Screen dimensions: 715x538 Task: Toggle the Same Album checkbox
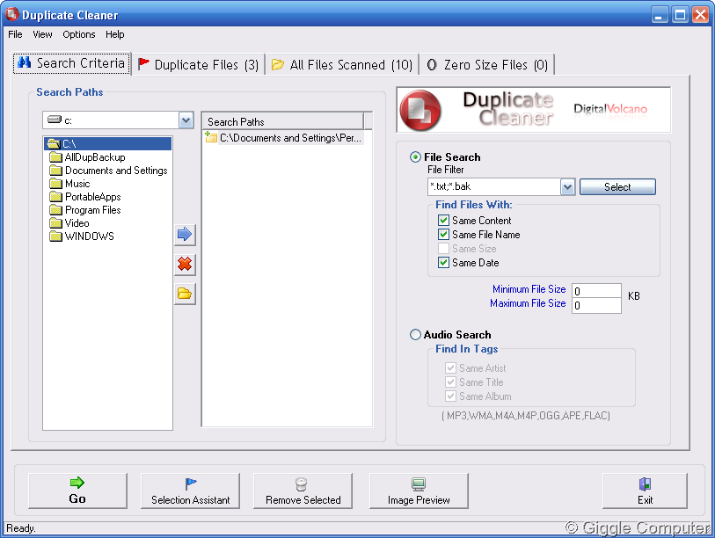click(450, 396)
